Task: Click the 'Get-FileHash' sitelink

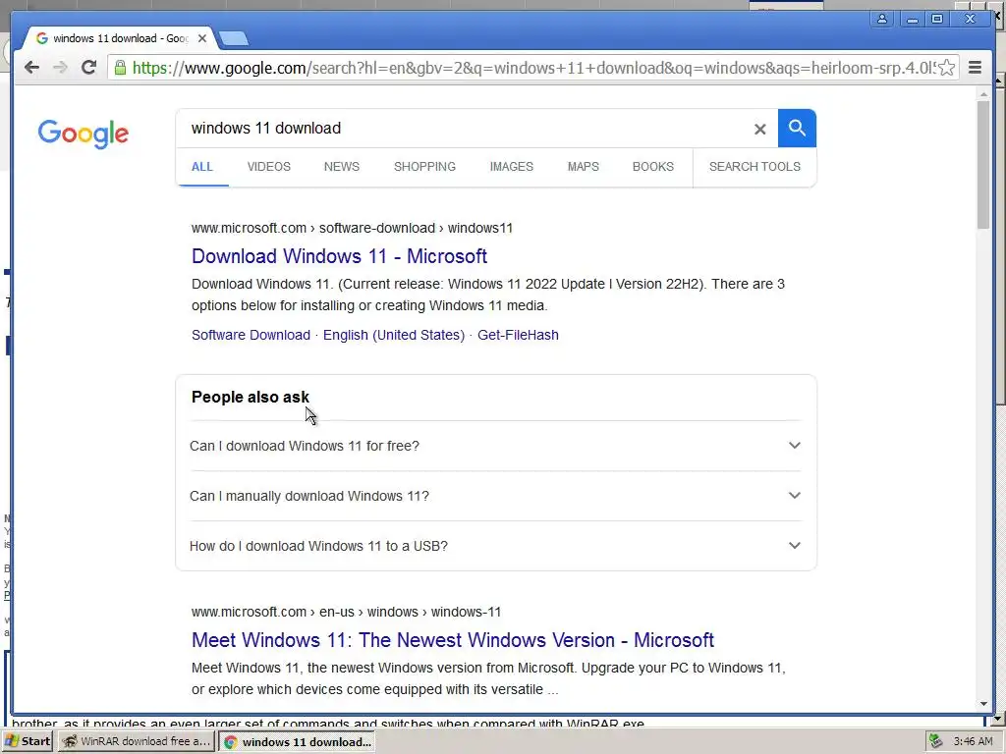Action: 518,335
